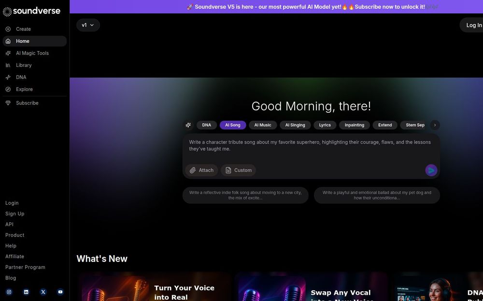Viewport: 483px width, 301px height.
Task: Click the sparkle icon left of DNA chip
Action: [x=188, y=125]
